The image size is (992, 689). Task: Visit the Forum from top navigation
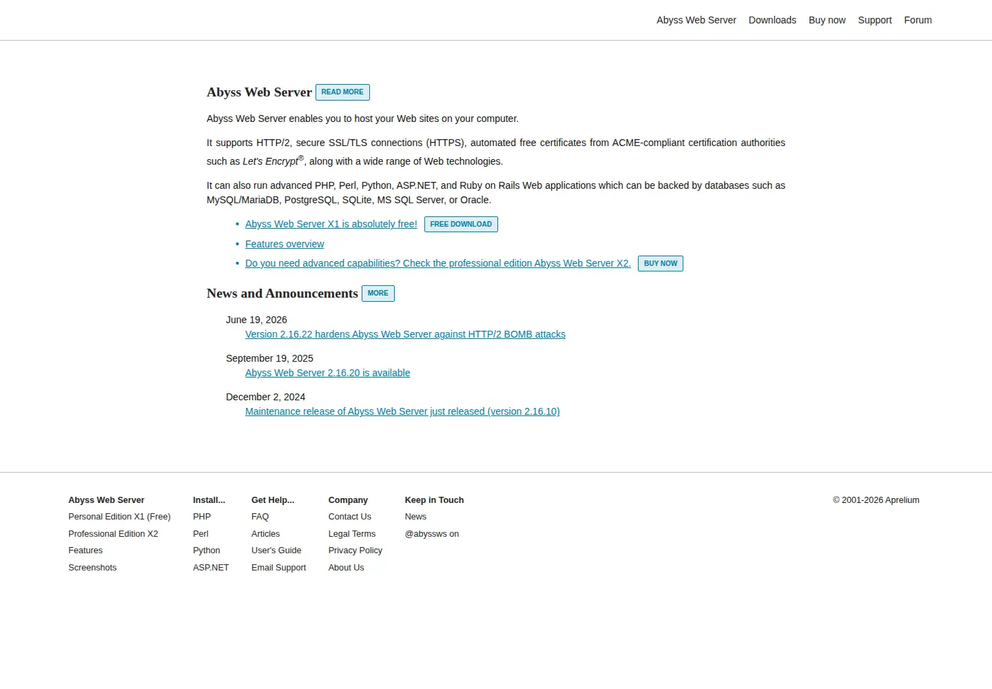[918, 20]
